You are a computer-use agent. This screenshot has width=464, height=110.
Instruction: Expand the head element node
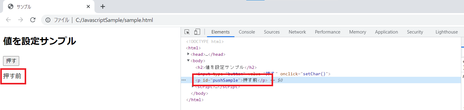[188, 54]
